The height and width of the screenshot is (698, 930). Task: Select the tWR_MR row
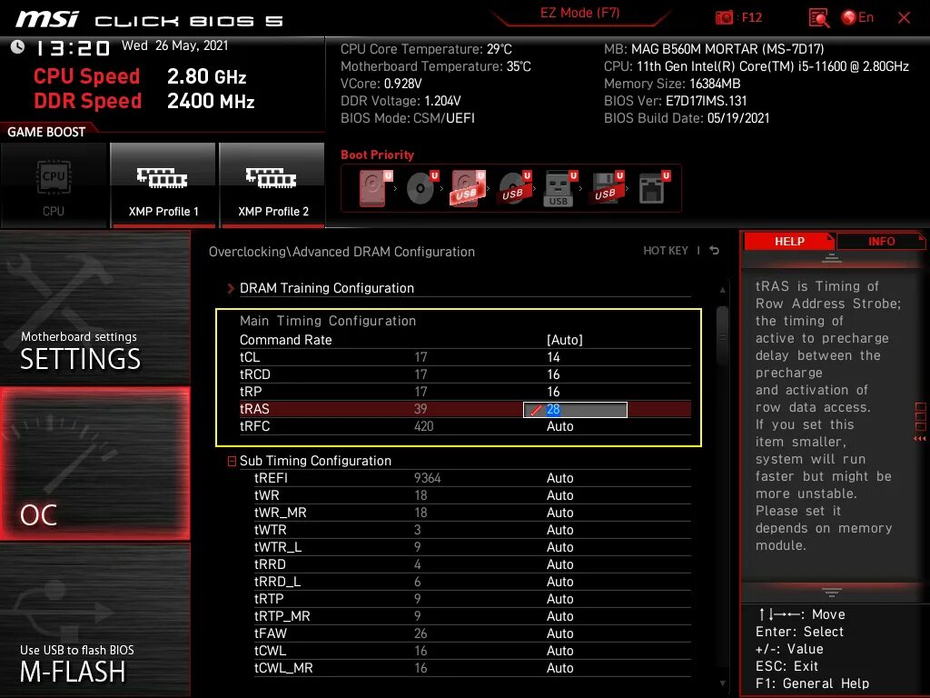coord(472,513)
